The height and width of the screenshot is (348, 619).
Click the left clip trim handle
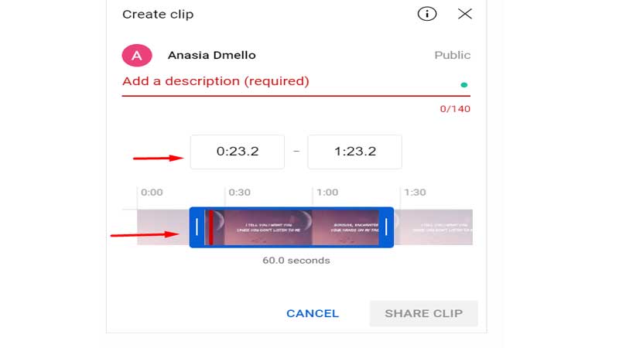197,227
